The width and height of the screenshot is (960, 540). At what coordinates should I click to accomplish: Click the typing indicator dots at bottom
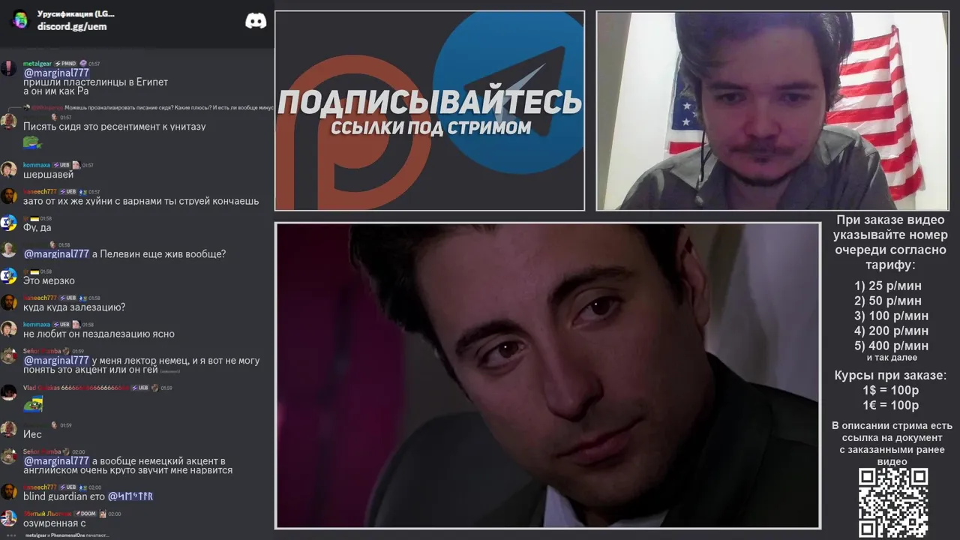pyautogui.click(x=10, y=535)
